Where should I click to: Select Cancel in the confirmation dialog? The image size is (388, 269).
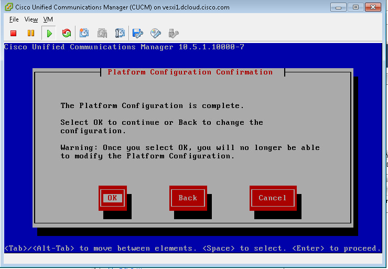[273, 198]
